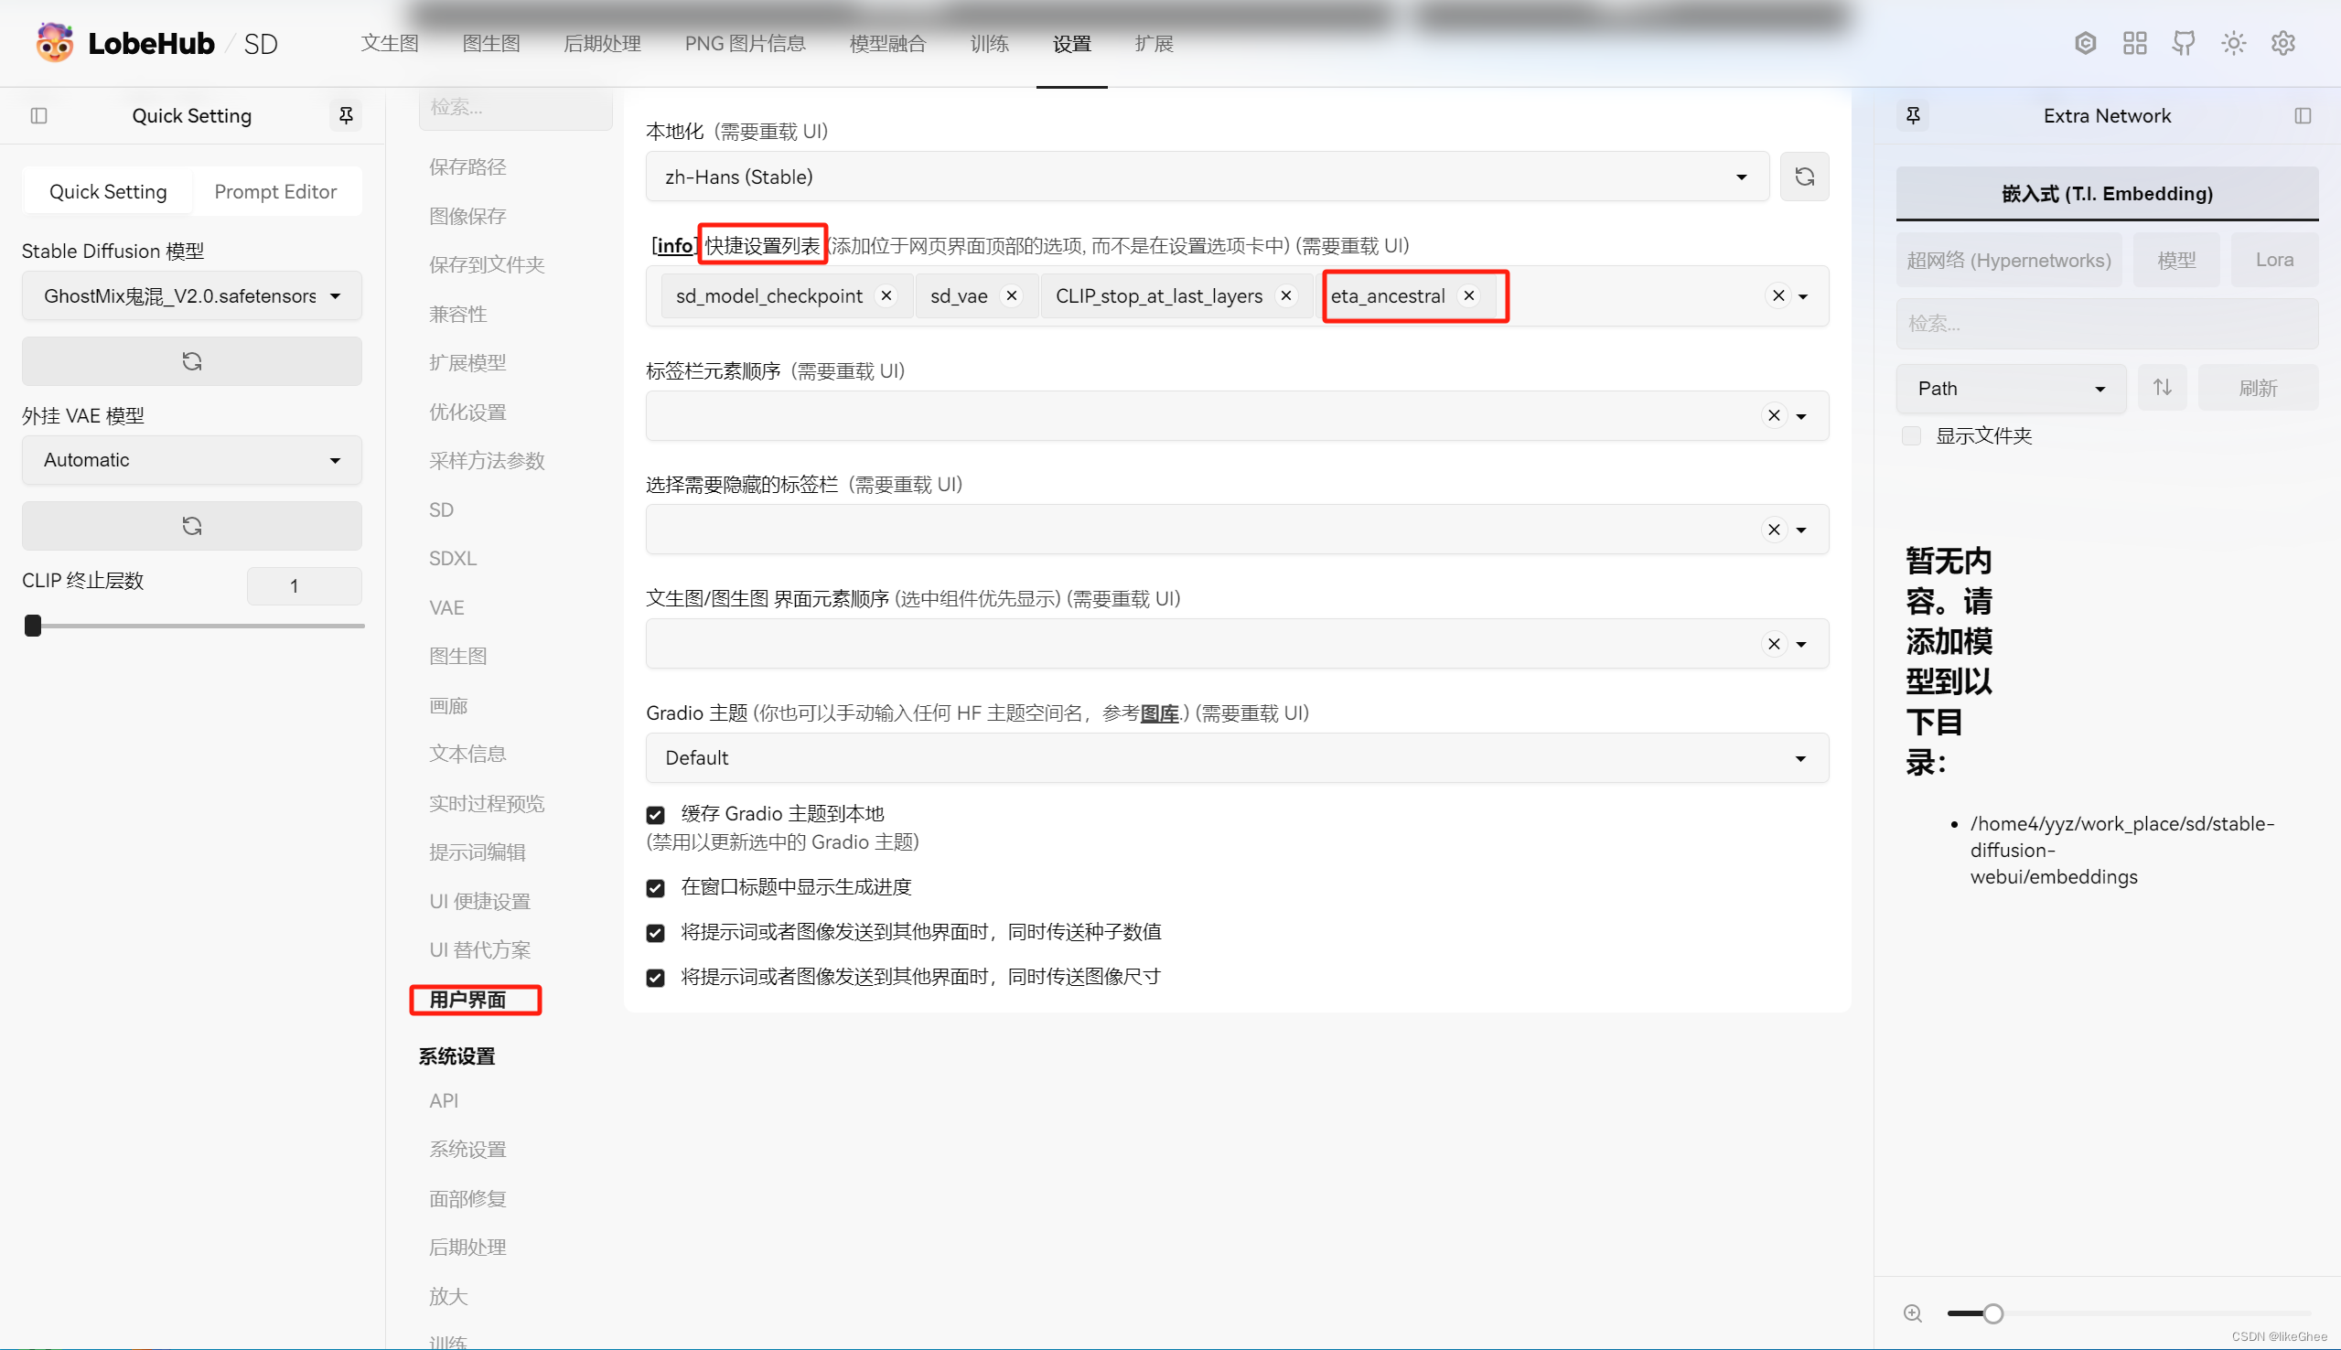Screen dimensions: 2341x1350
Task: Select the VAE settings menu item
Action: [x=447, y=607]
